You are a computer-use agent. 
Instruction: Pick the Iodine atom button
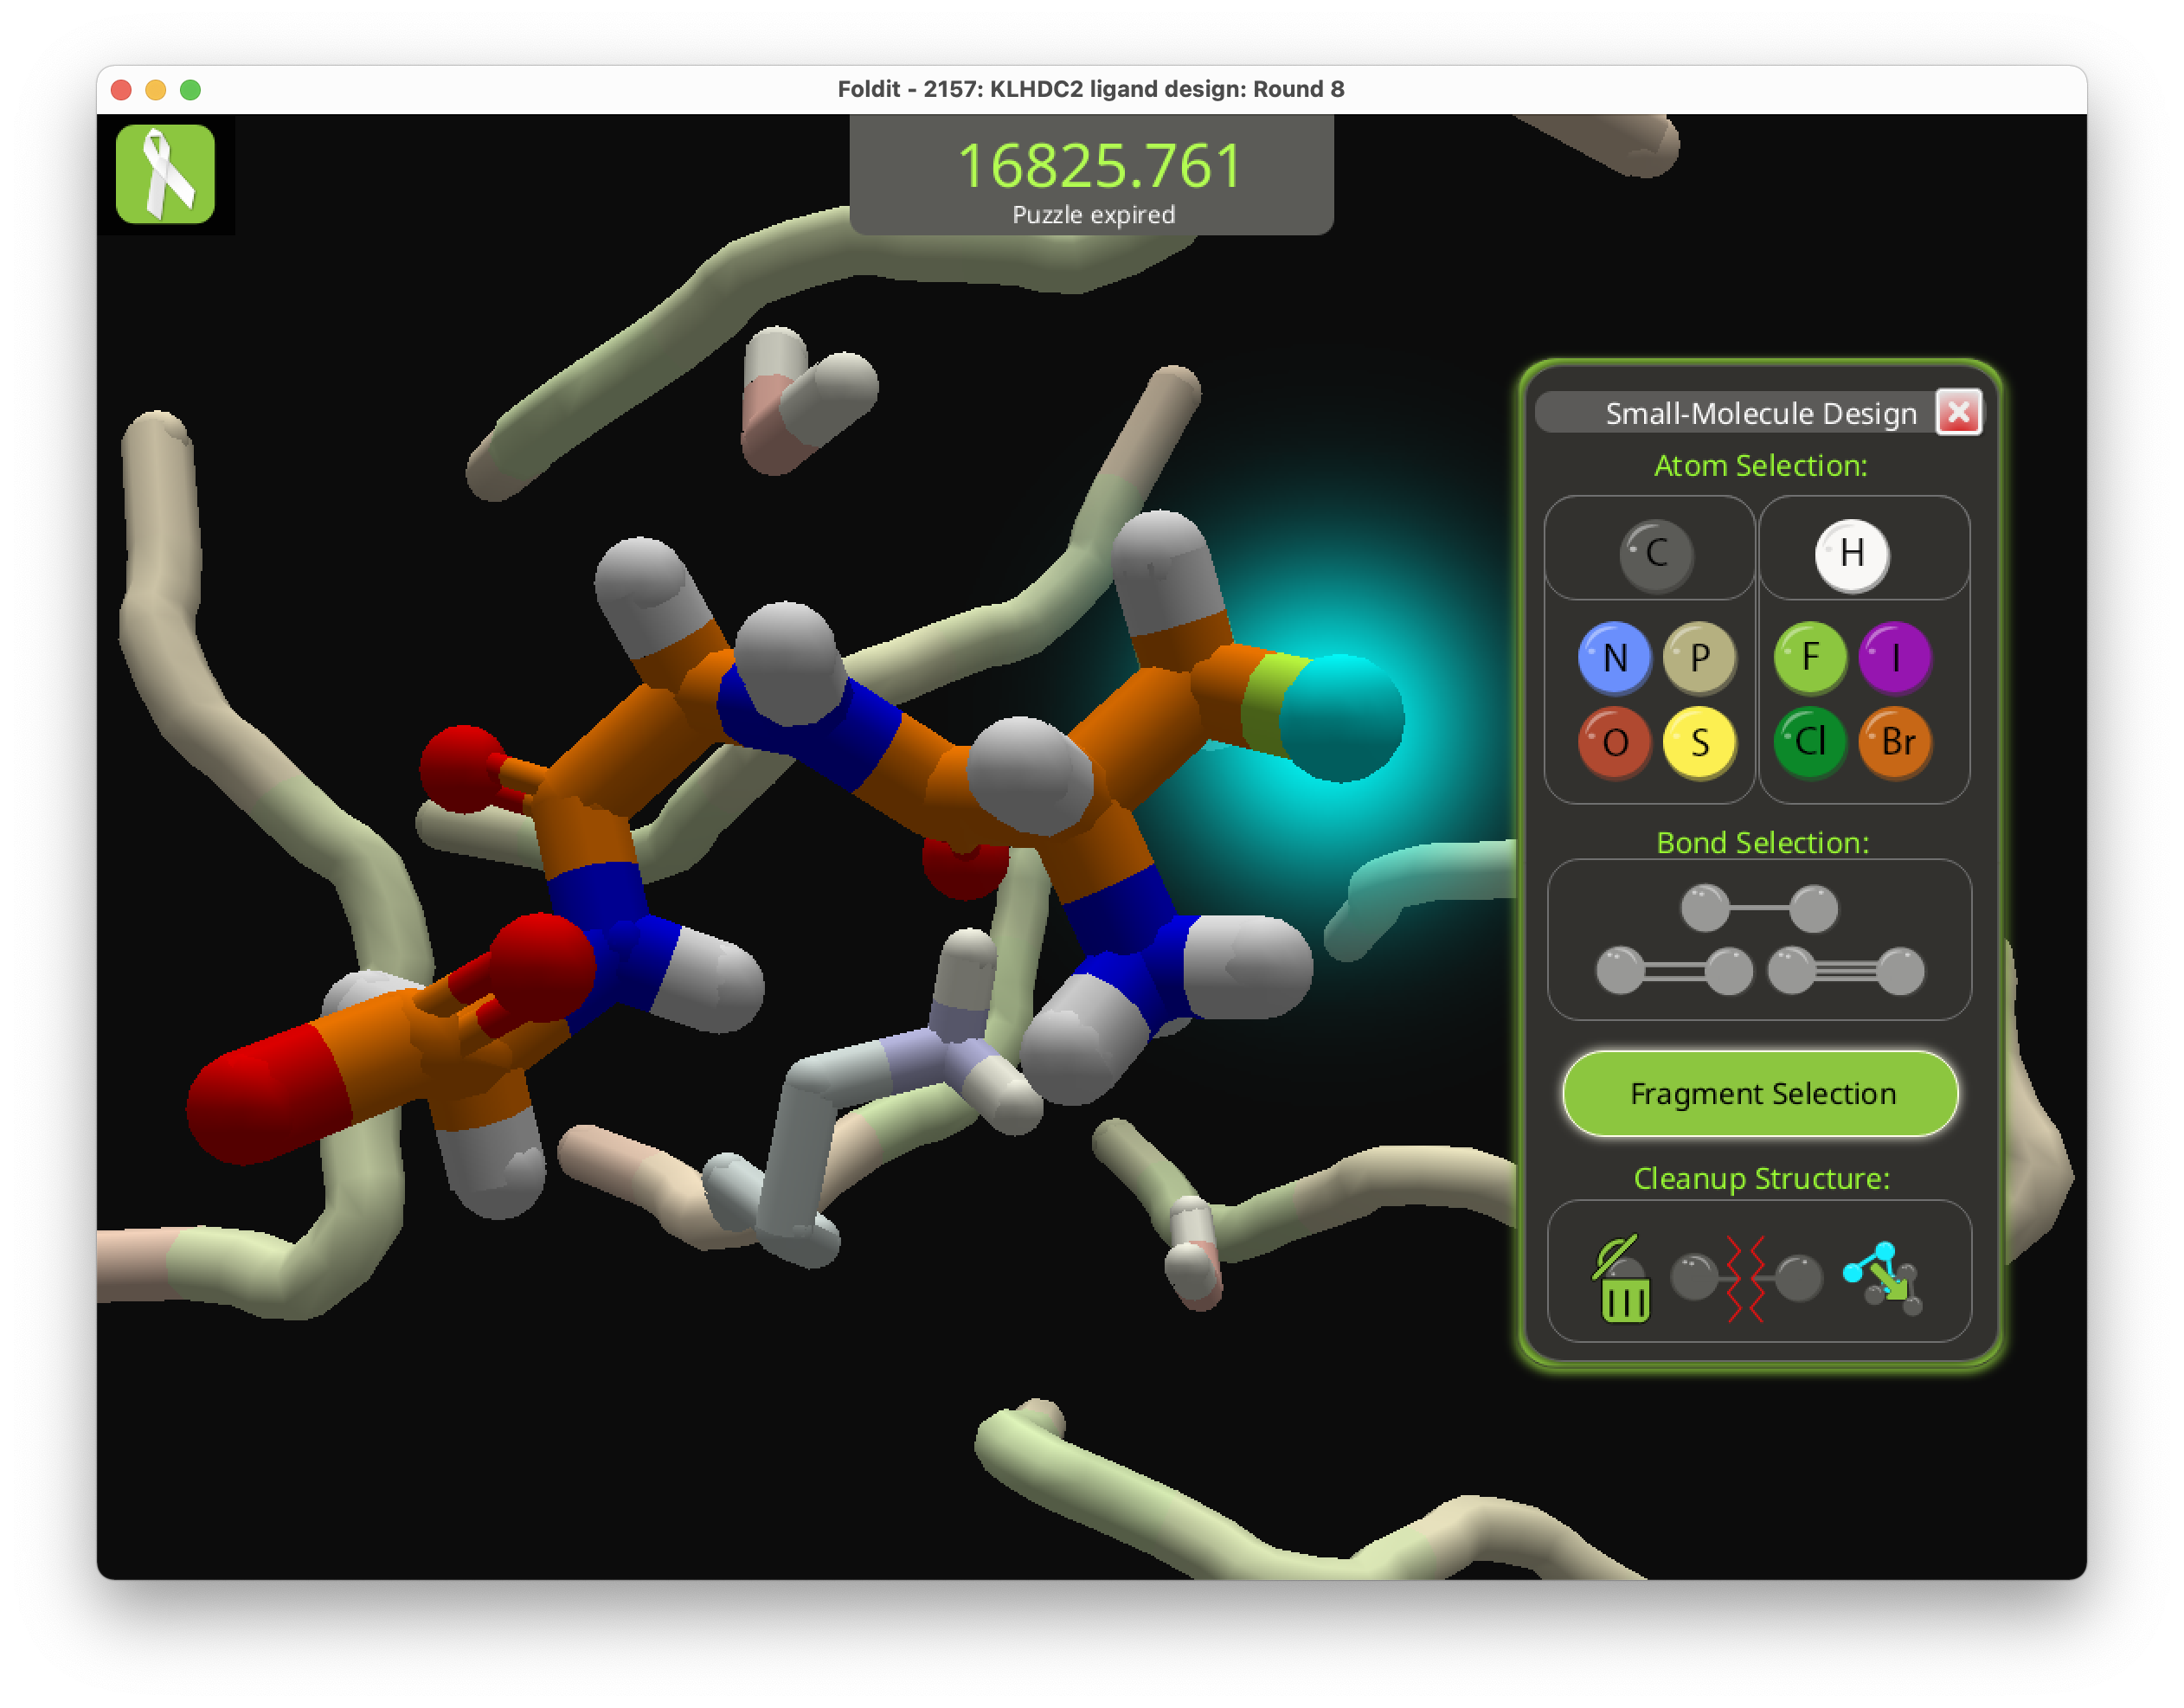click(x=1894, y=658)
